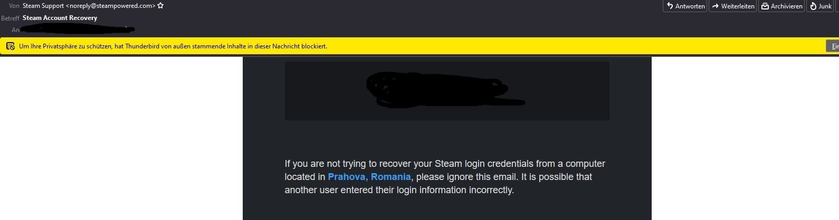
Task: Open the Prahova, Romania link
Action: pos(369,177)
